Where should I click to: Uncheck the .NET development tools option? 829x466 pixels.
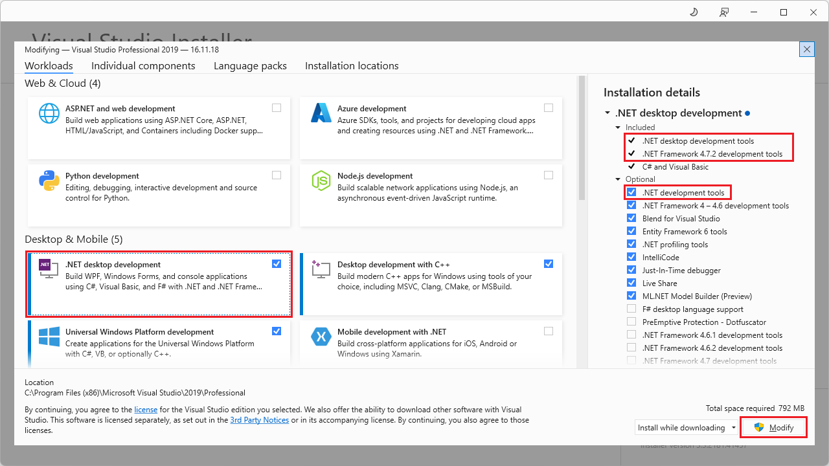(631, 192)
